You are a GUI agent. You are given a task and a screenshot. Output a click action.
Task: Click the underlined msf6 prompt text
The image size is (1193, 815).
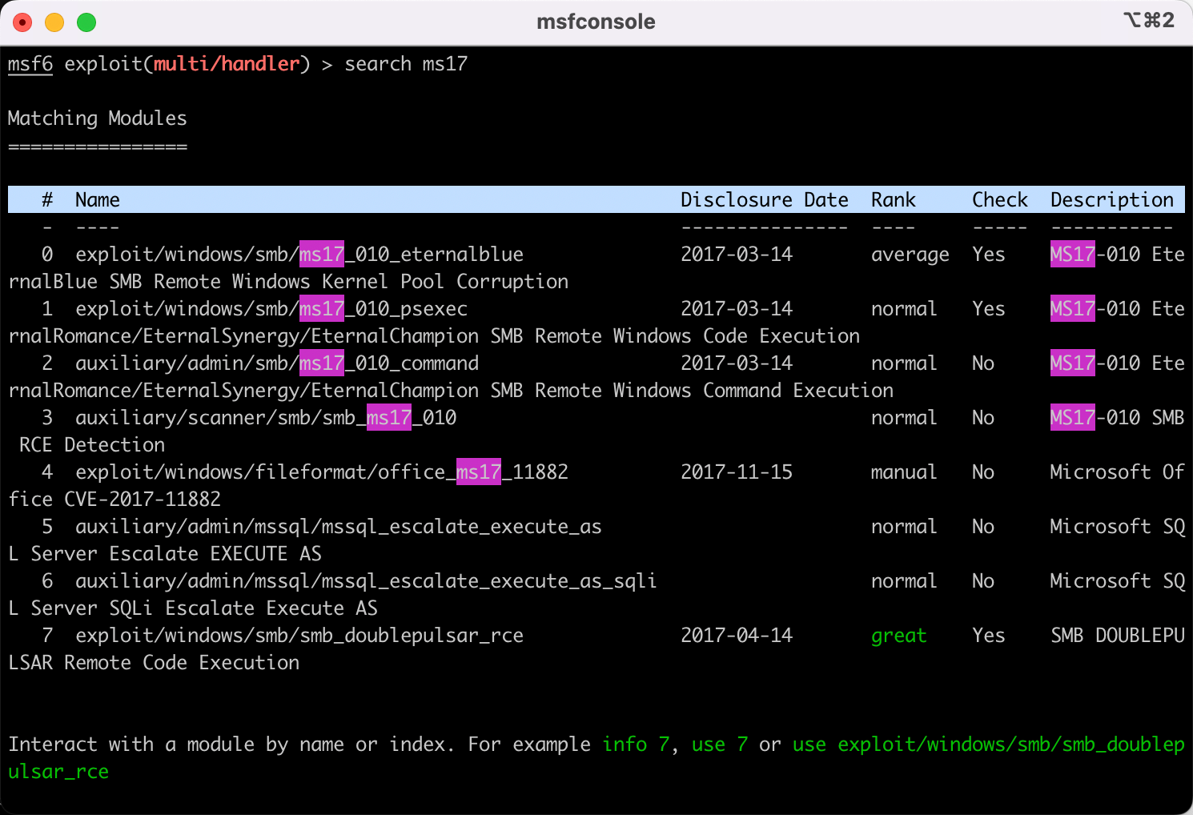tap(30, 64)
